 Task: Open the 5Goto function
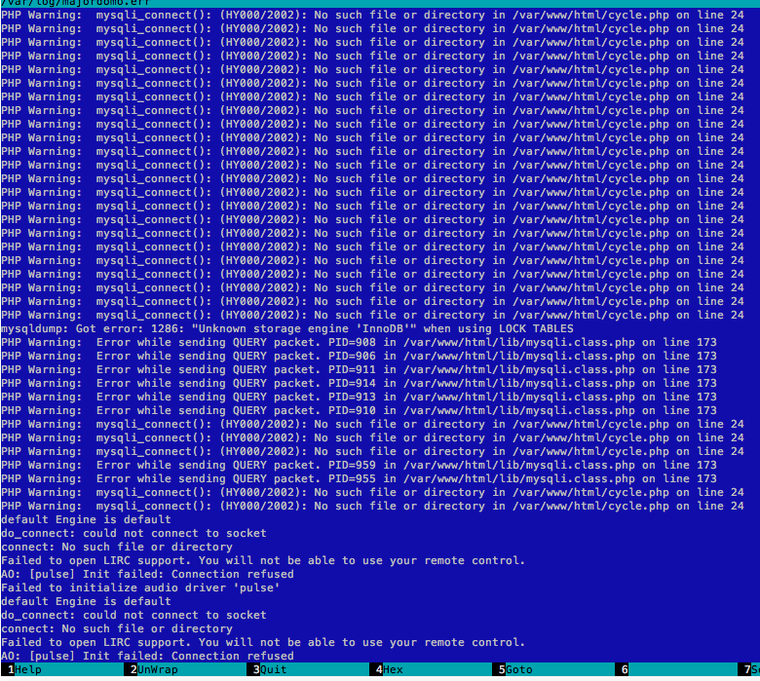pos(553,669)
